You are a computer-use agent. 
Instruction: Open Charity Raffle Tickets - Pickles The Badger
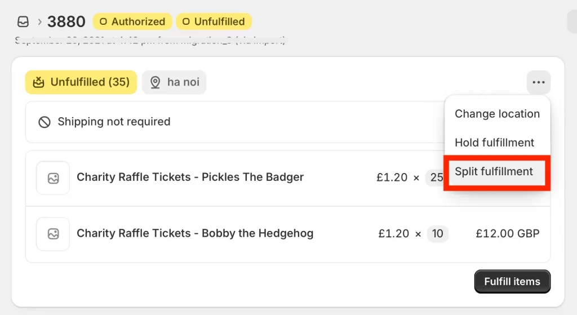tap(190, 177)
